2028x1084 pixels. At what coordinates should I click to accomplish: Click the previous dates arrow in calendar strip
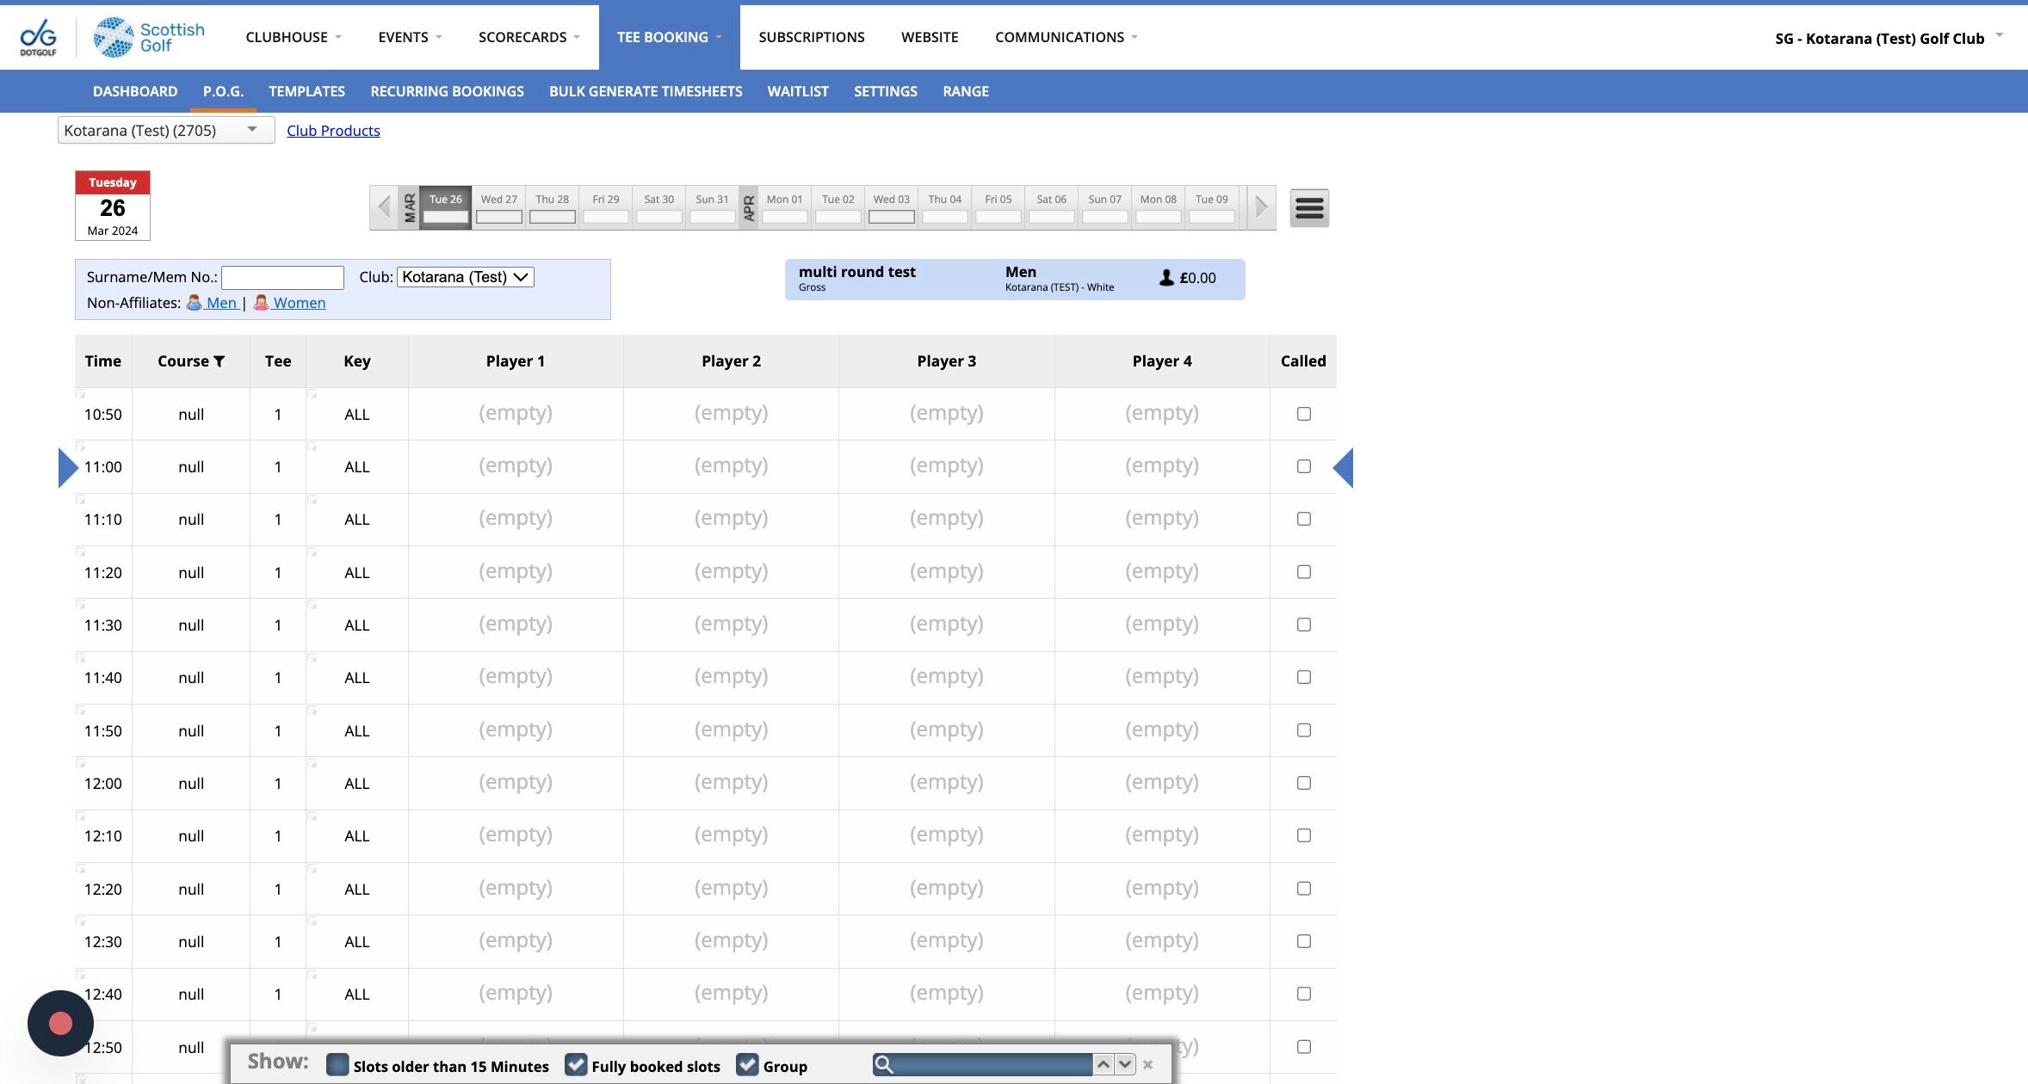pyautogui.click(x=384, y=207)
